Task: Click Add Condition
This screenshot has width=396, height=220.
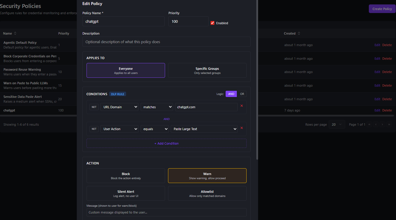Action: pos(167,143)
